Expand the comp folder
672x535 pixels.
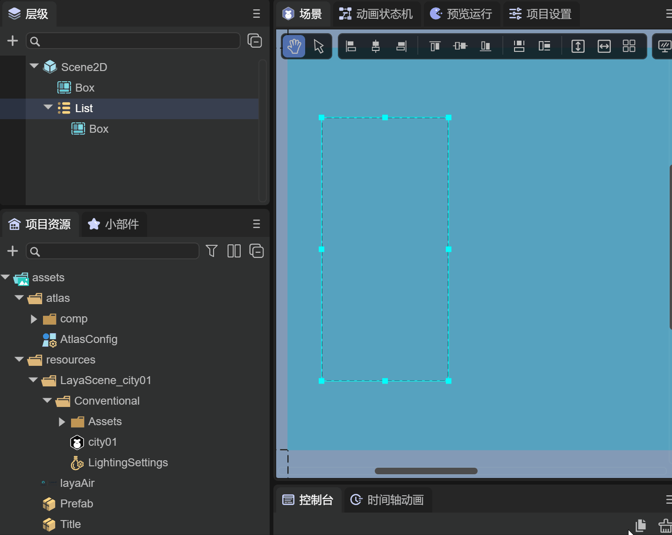point(34,319)
